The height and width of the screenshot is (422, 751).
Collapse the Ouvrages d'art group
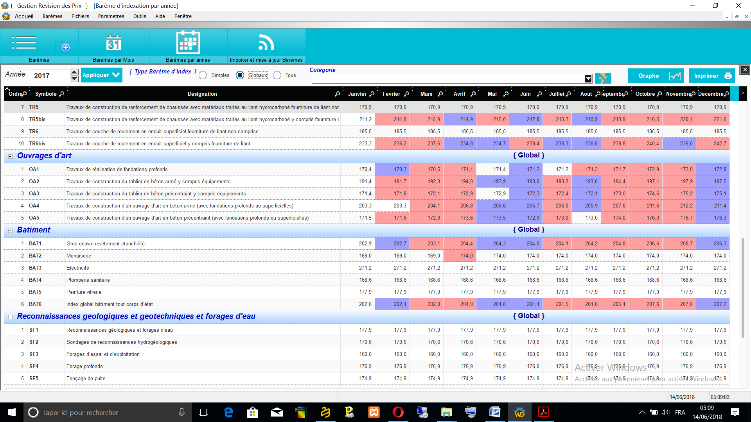click(11, 156)
